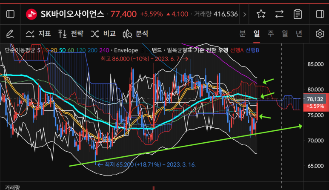Click the Envelope indicator label
This screenshot has width=329, height=190.
point(126,50)
